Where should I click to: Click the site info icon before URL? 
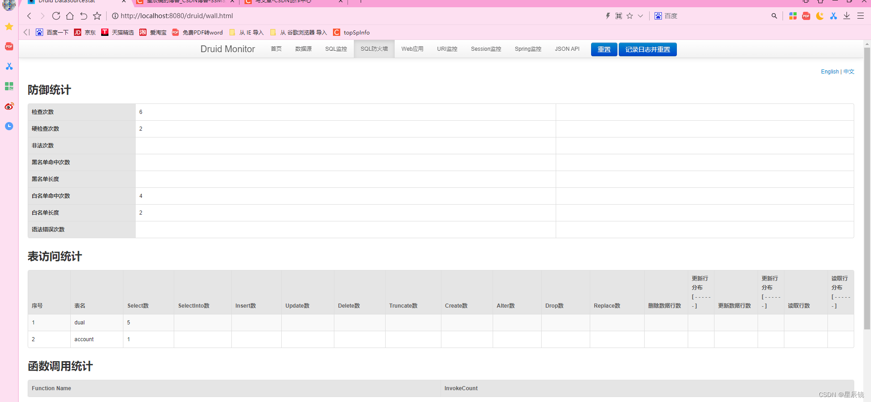click(115, 16)
